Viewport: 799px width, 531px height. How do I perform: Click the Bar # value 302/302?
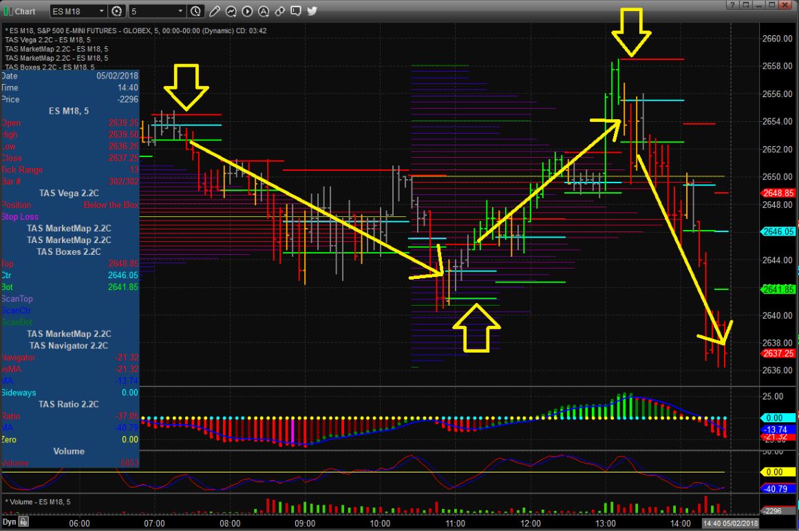point(123,181)
